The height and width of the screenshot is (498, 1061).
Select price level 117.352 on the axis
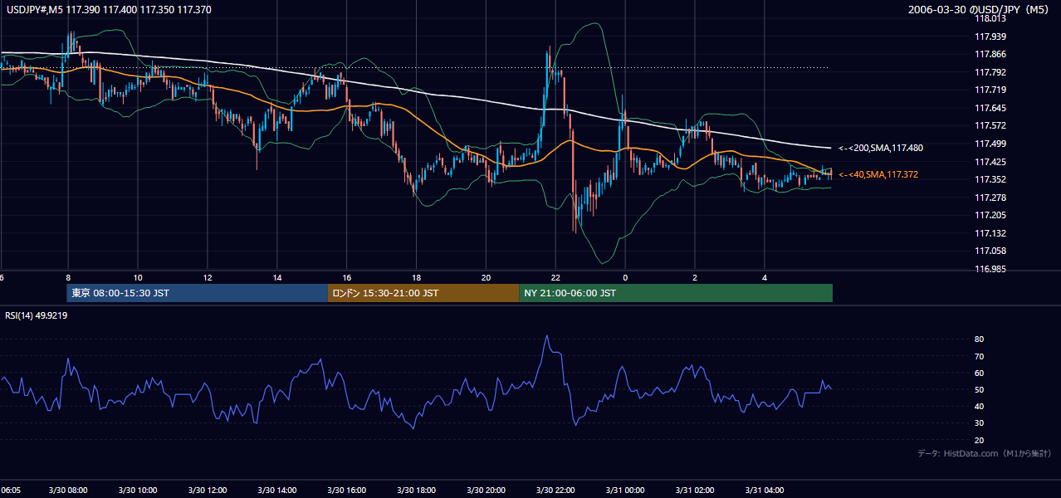(991, 179)
